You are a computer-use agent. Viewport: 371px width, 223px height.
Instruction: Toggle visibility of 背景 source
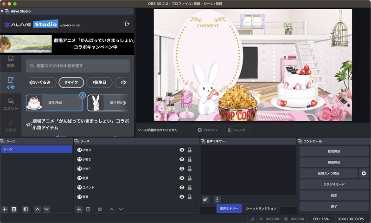pos(182,197)
